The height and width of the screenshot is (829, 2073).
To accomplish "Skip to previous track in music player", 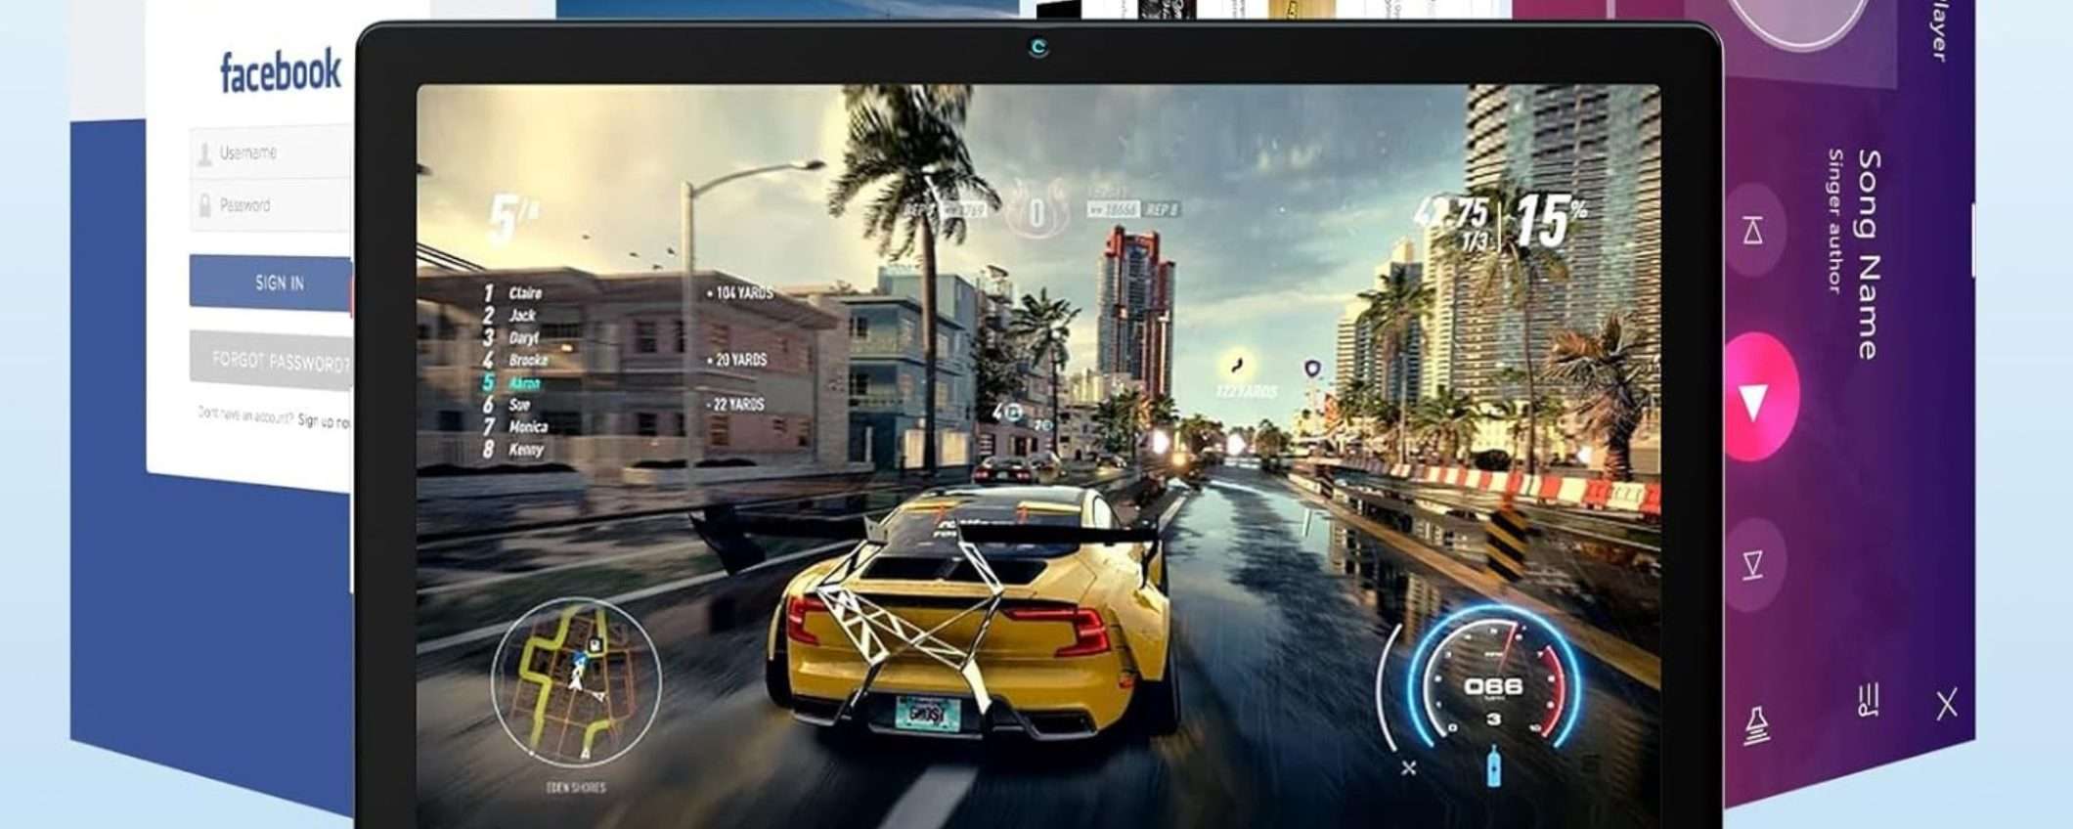I will pos(1753,232).
